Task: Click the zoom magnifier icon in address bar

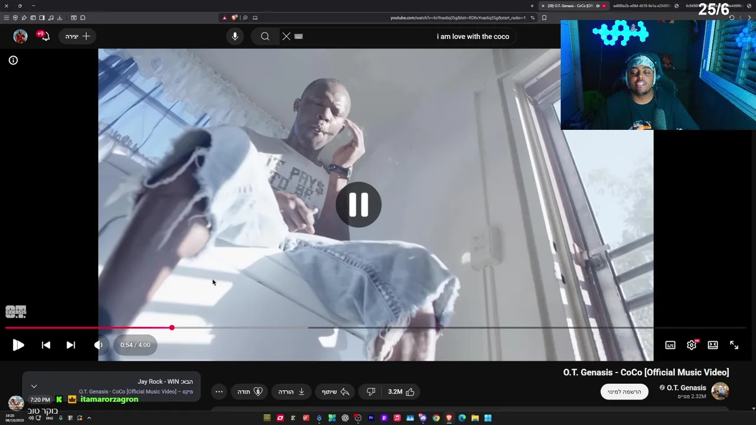Action: point(245,18)
